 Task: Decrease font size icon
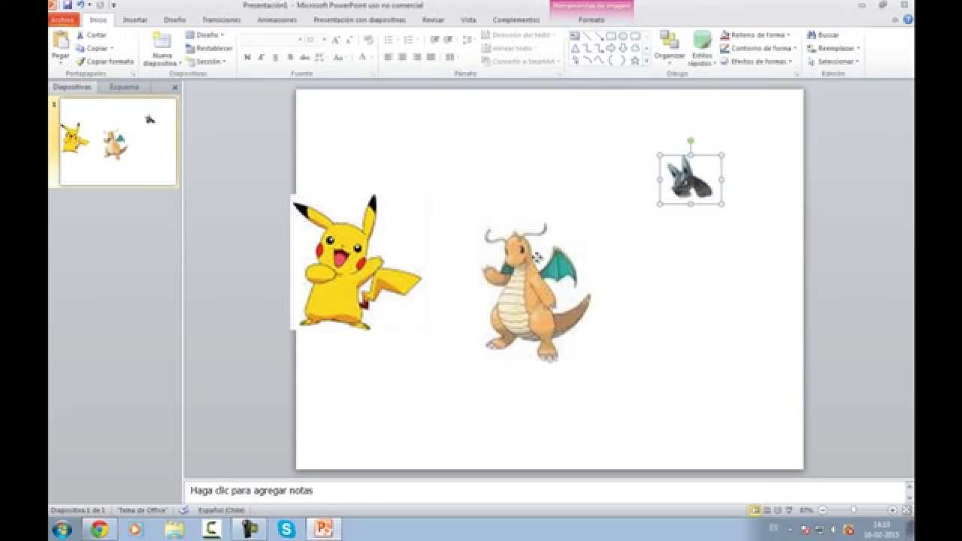coord(350,40)
